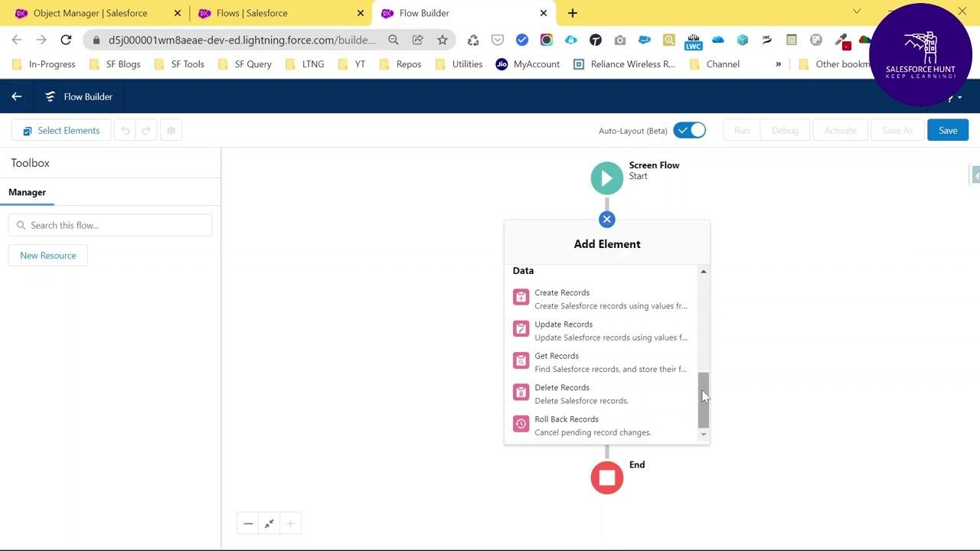Toggle the Auto-Layout (Beta) switch
The image size is (980, 551).
[689, 130]
